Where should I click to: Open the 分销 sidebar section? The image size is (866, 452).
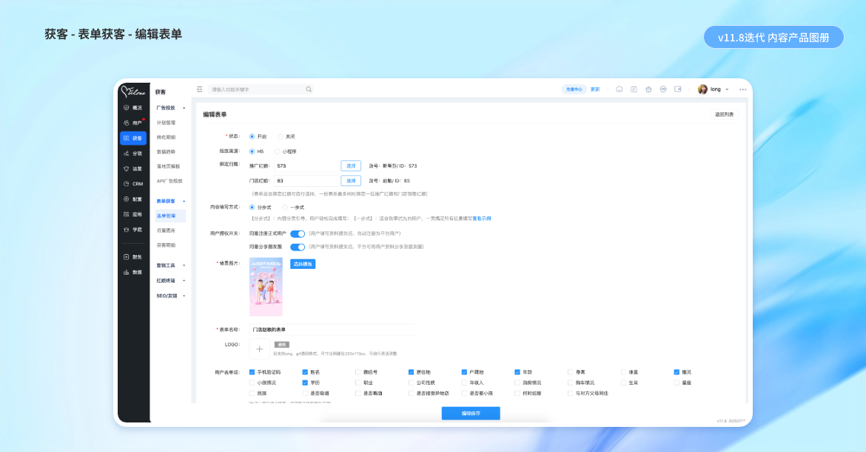pos(133,154)
